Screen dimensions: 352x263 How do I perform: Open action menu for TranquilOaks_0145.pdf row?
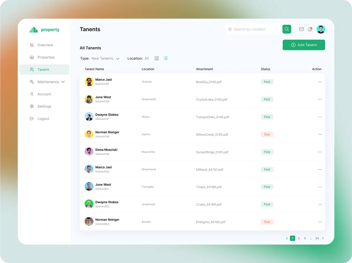point(320,117)
